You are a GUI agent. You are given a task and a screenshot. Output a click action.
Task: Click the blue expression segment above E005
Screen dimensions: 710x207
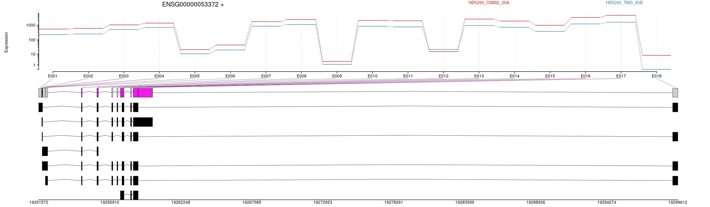click(195, 54)
